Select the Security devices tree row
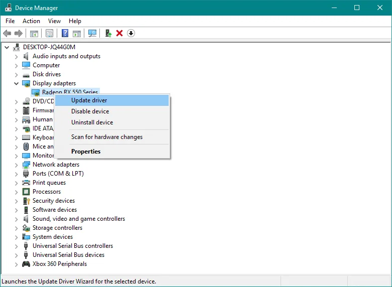392x287 pixels. [54, 201]
